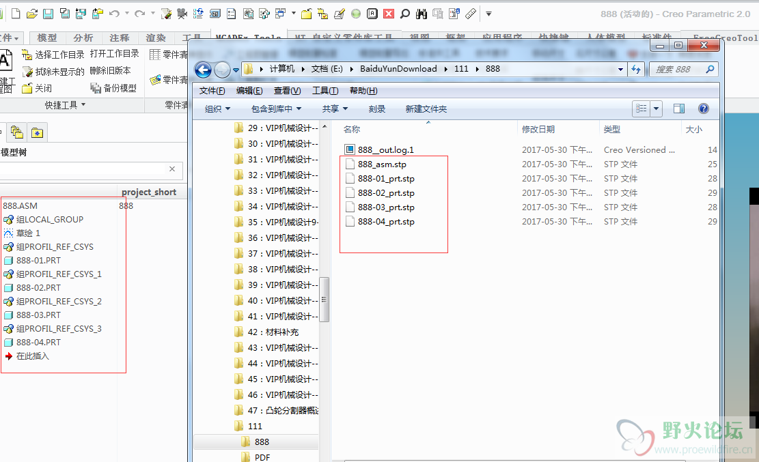Open the 共享 dropdown in Explorer
Screen dimensions: 759x462
(x=335, y=109)
